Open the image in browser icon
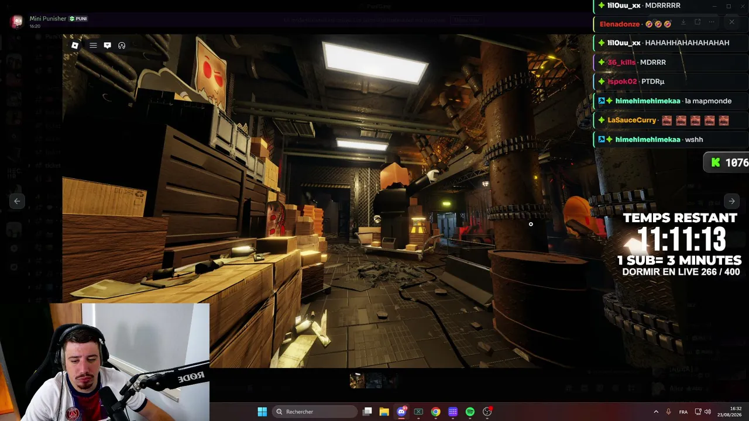Viewport: 749px width, 421px height. click(698, 22)
